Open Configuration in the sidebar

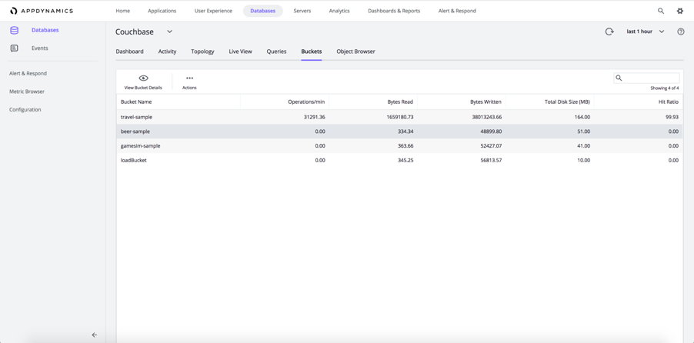pos(25,110)
